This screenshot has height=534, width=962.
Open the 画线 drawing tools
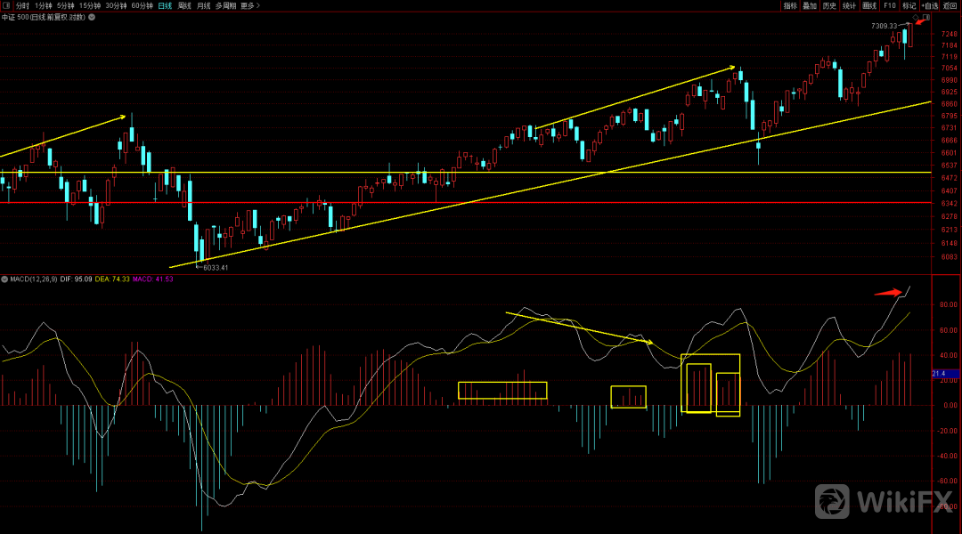[x=869, y=5]
